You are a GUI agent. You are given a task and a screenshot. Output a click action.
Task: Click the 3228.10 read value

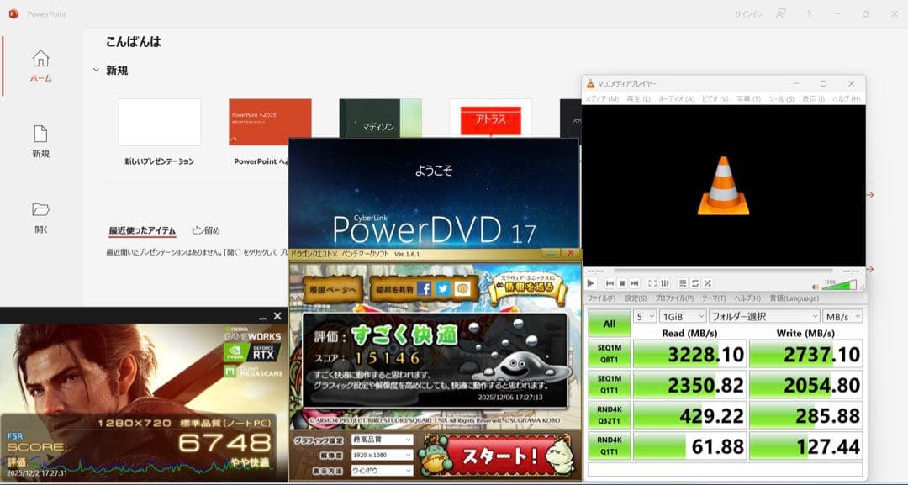[x=689, y=354]
